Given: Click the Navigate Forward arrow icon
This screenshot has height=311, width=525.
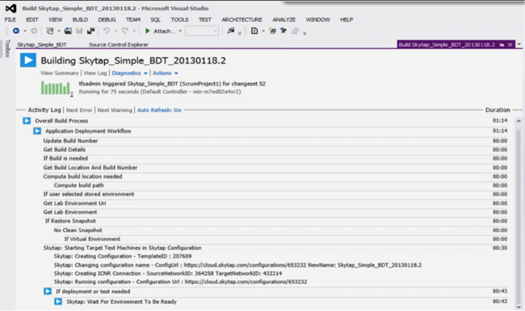Looking at the screenshot, I should 34,31.
